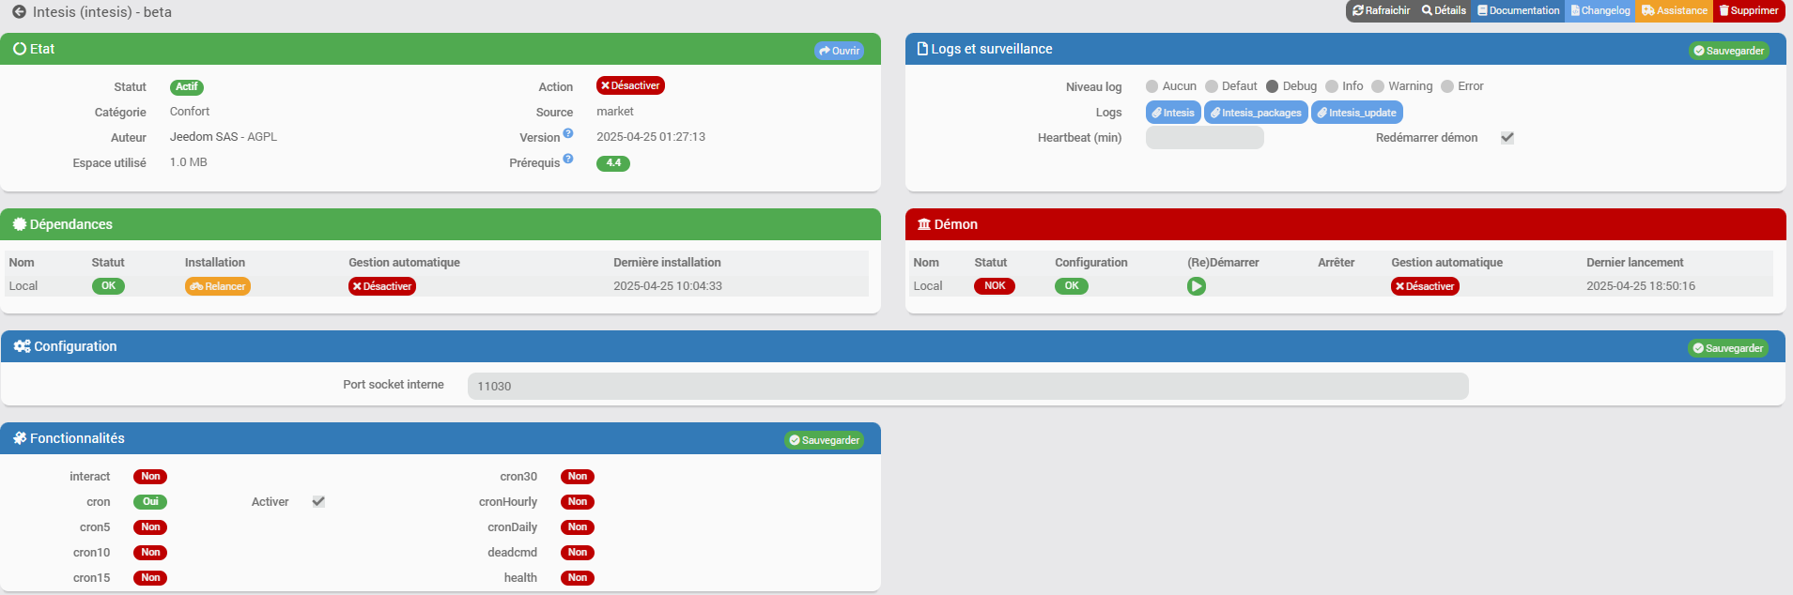Click the Dernier lancement date 2025-04-25 18:50:16
This screenshot has height=595, width=1793.
point(1641,286)
